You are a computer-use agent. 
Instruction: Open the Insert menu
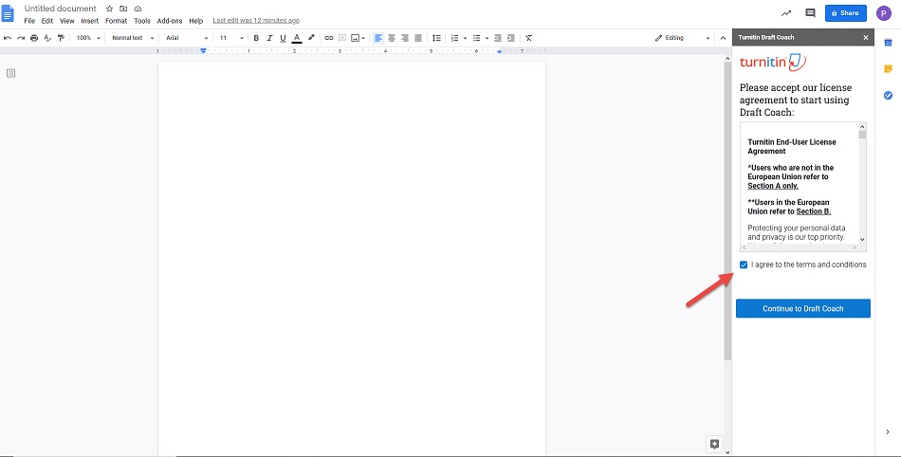point(89,21)
